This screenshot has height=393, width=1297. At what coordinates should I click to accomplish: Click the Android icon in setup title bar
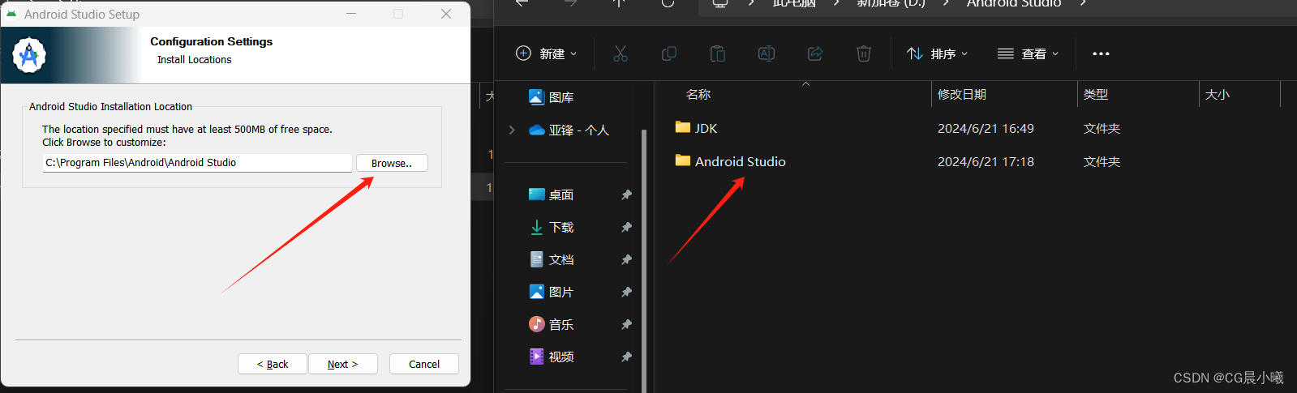[x=11, y=14]
